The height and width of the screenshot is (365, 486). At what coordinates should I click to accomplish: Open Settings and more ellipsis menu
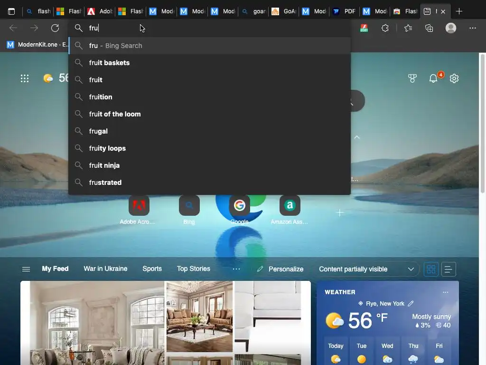click(472, 28)
